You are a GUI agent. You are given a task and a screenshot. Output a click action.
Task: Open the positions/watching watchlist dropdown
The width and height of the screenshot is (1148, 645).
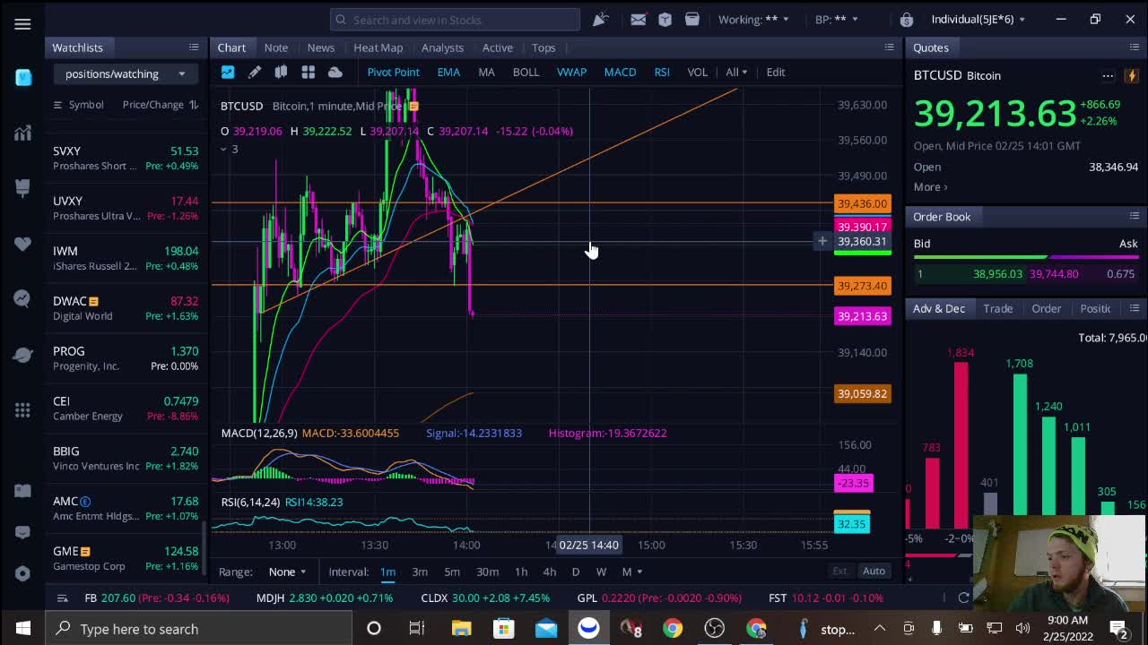[x=125, y=73]
